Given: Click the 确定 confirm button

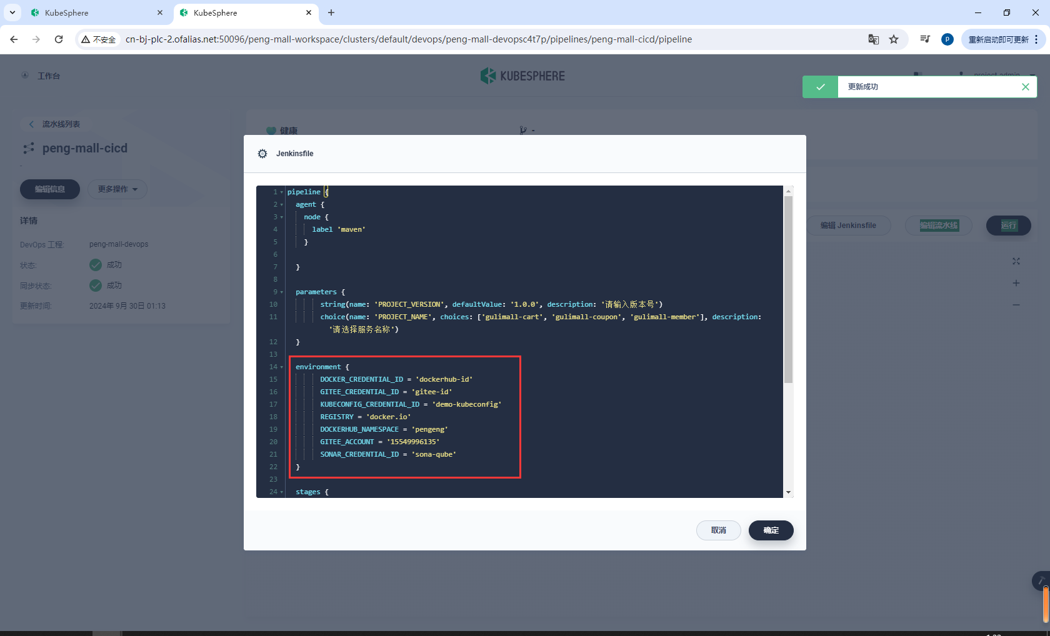Looking at the screenshot, I should 771,530.
